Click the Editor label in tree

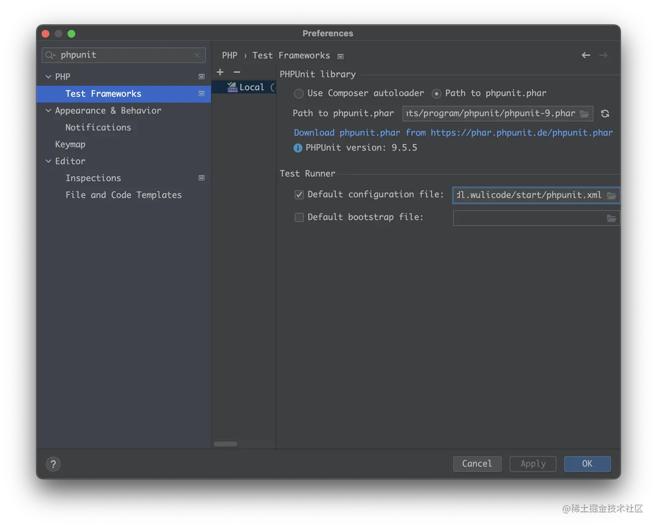(x=70, y=161)
